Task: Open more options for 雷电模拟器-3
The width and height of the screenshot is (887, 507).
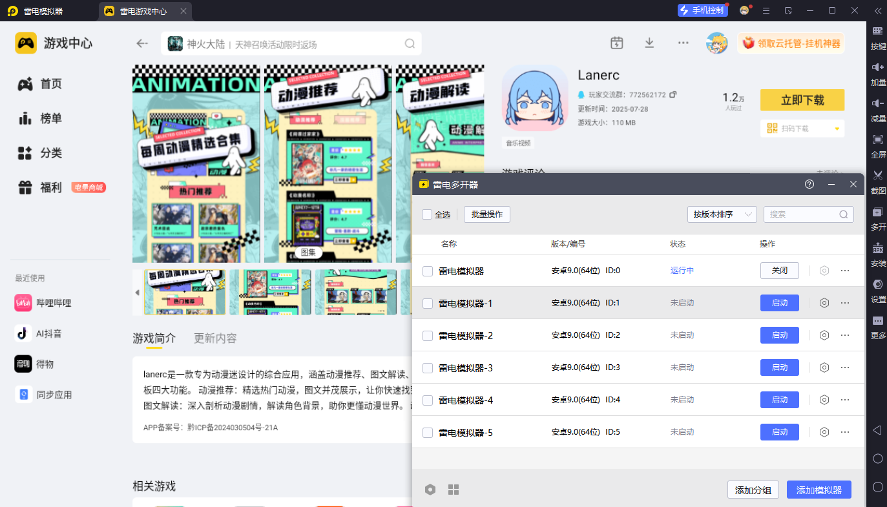Action: (845, 367)
